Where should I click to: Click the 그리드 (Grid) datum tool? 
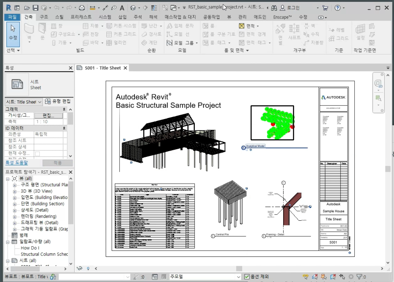(x=339, y=38)
